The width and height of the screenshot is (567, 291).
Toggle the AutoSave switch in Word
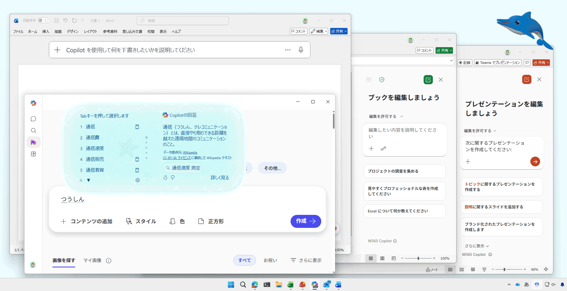(x=44, y=21)
